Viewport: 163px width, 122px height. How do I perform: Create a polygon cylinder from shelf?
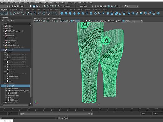(70, 13)
